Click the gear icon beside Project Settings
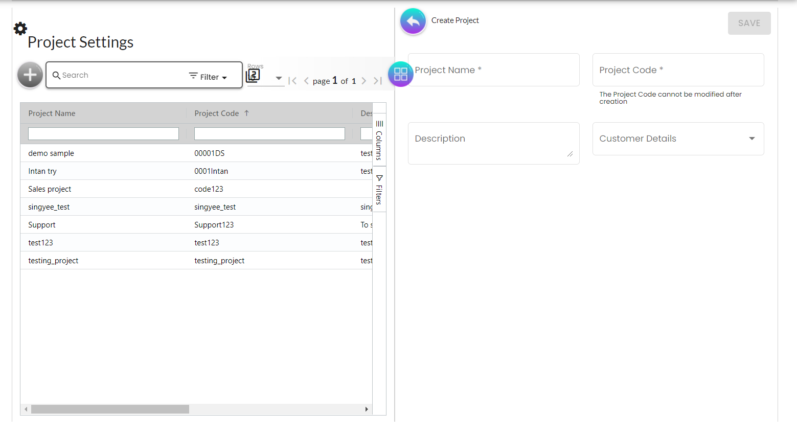This screenshot has width=797, height=435. [20, 29]
